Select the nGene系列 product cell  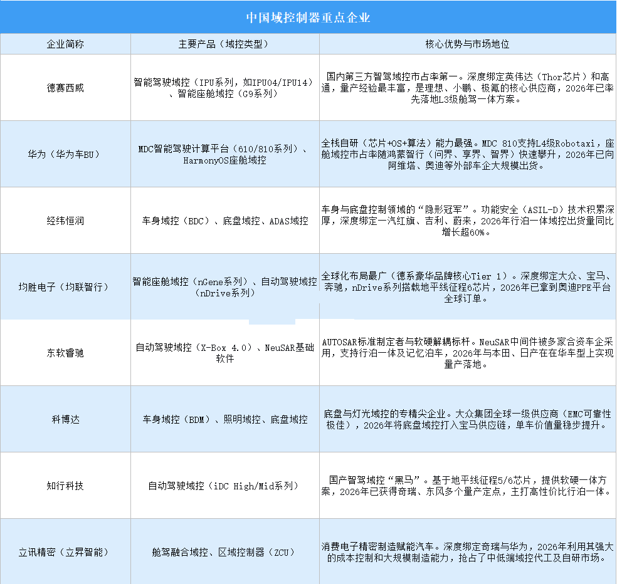pyautogui.click(x=225, y=287)
